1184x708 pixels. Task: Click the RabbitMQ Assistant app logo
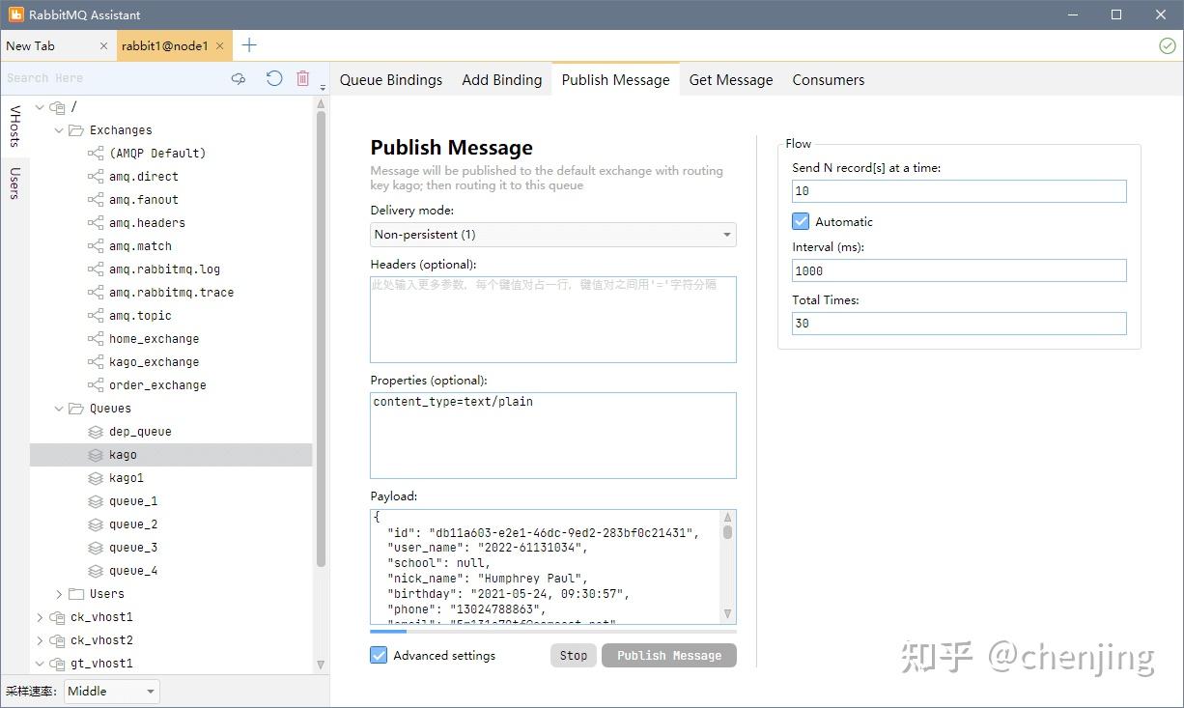click(x=15, y=14)
